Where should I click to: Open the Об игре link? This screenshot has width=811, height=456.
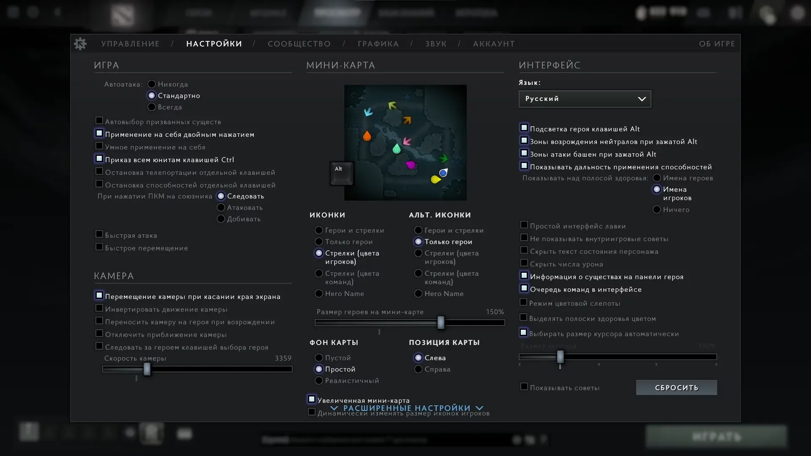click(x=717, y=44)
